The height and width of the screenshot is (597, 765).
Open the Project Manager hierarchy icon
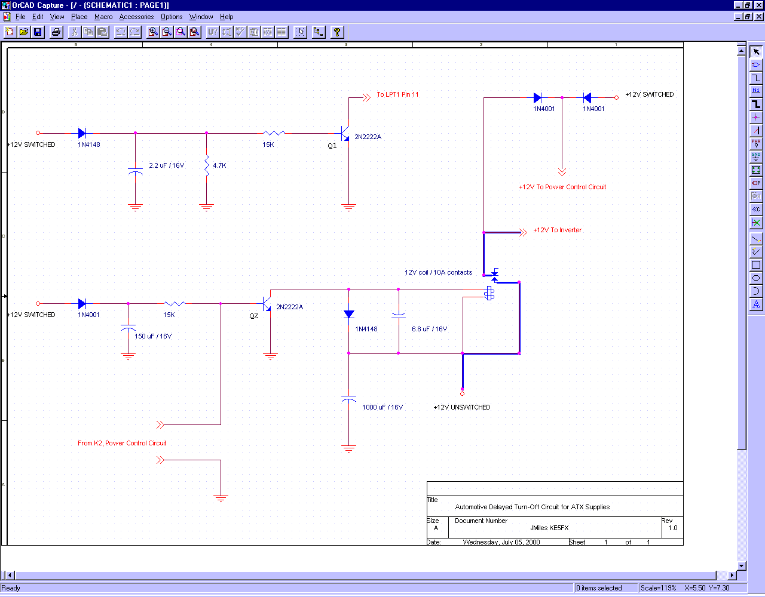319,32
